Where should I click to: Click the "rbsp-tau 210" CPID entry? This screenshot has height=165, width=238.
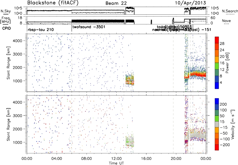click(41, 29)
